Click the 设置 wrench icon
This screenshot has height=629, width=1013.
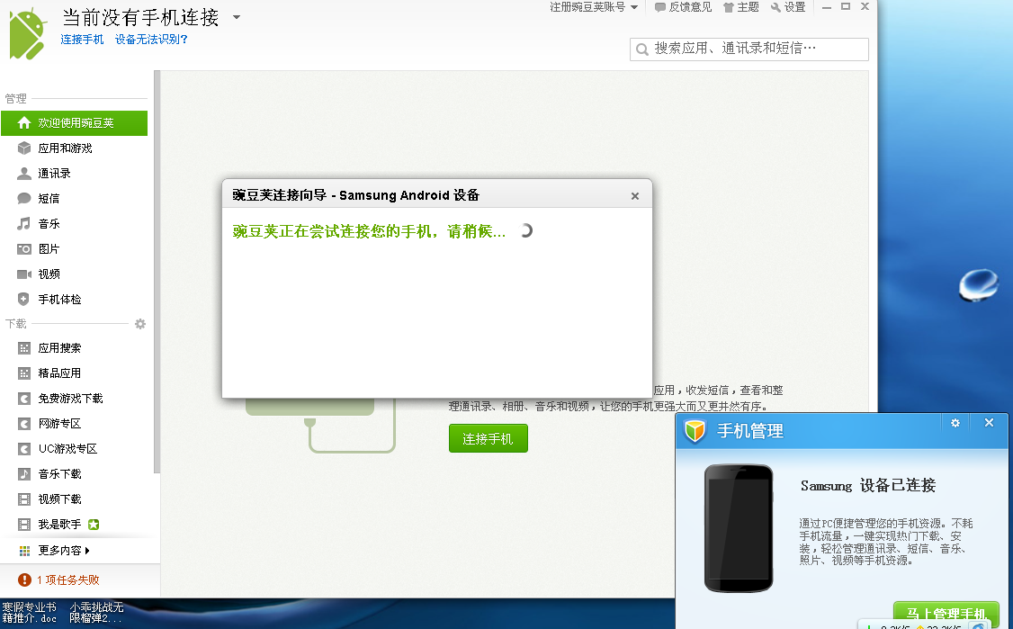pyautogui.click(x=775, y=7)
